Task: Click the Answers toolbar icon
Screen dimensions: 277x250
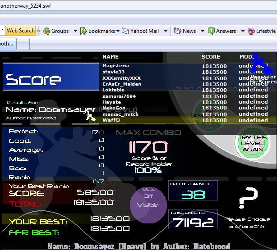Action: click(x=211, y=31)
